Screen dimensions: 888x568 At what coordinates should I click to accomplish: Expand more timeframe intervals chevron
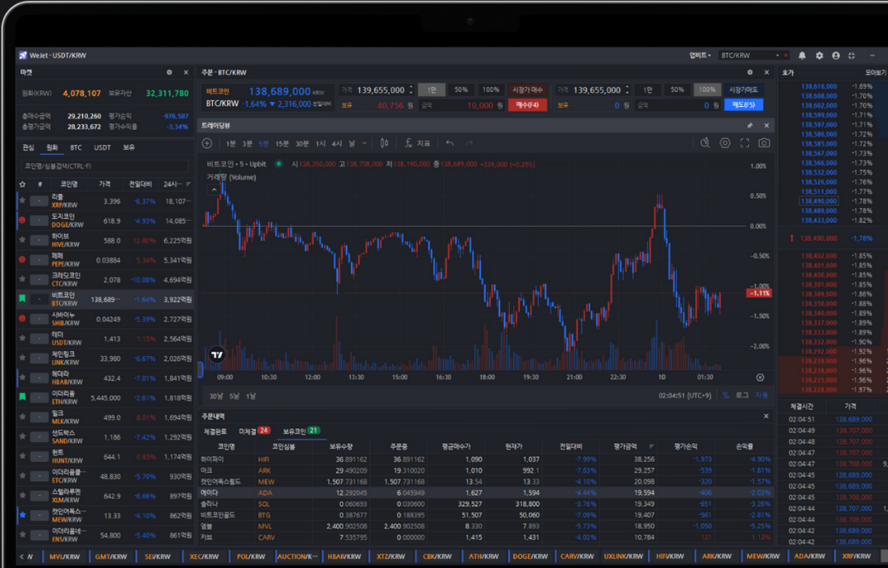tap(365, 143)
